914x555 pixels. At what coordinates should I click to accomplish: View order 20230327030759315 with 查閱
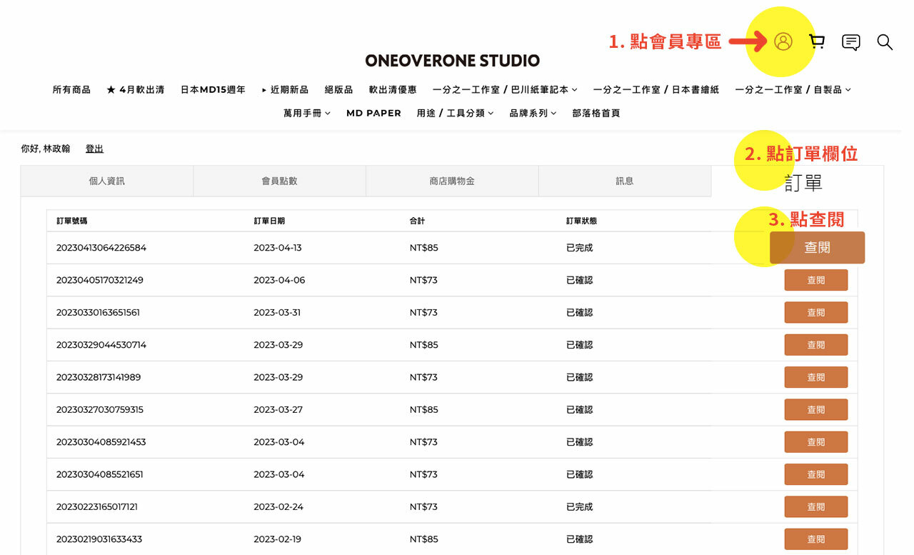tap(816, 410)
